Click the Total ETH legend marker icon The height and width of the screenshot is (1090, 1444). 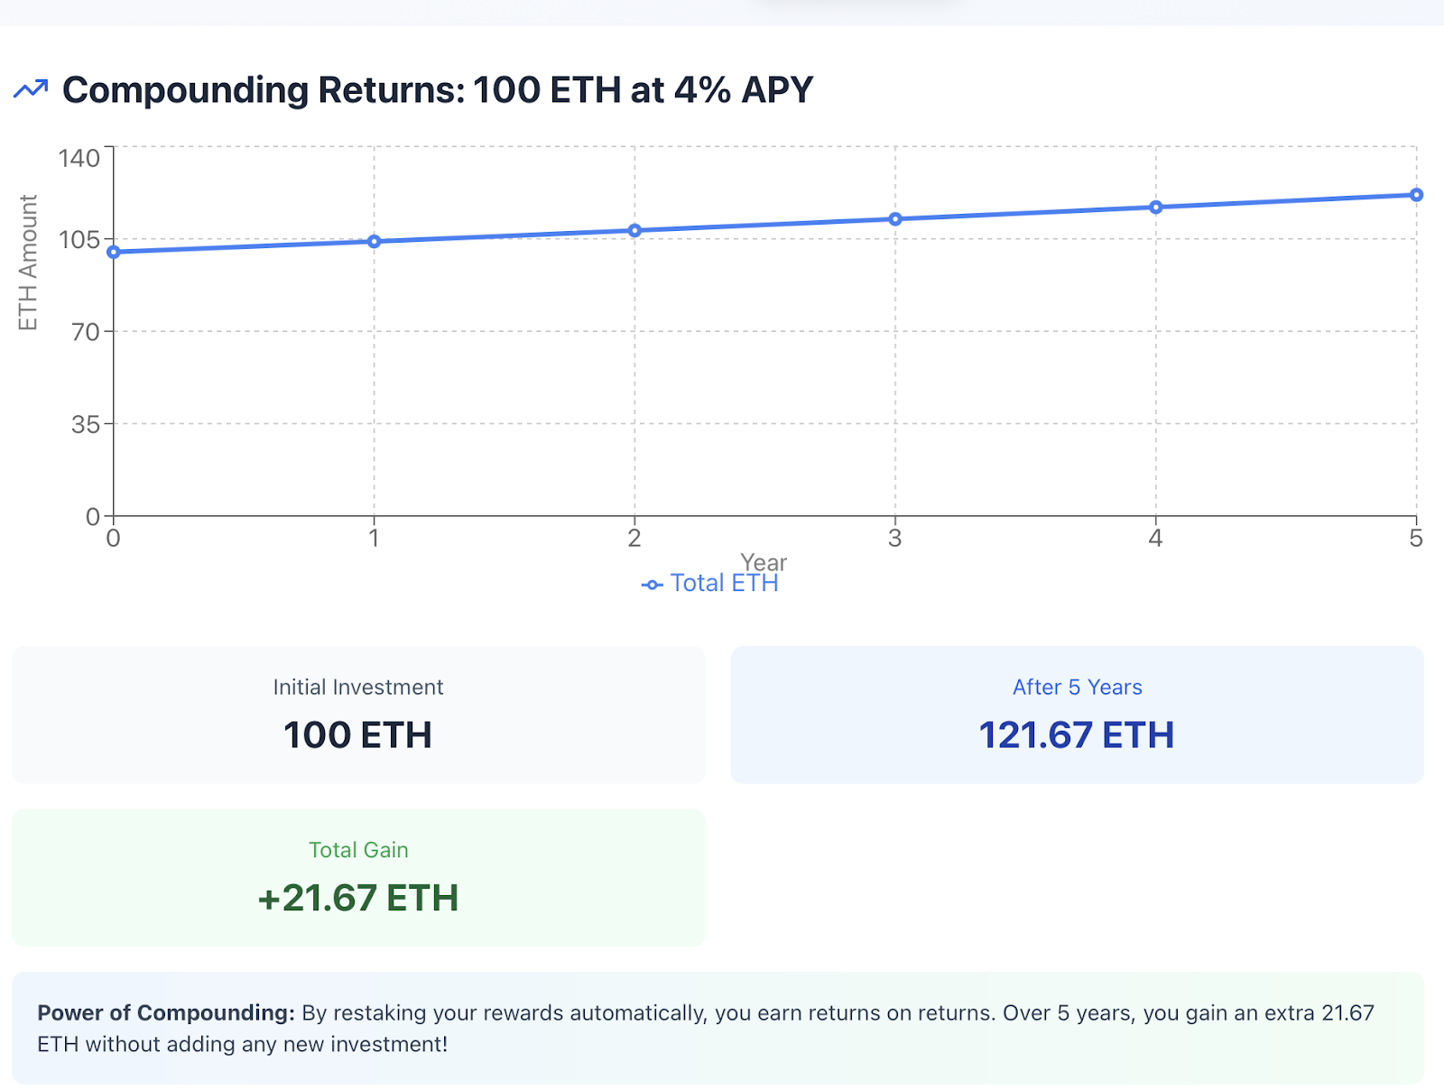point(652,585)
